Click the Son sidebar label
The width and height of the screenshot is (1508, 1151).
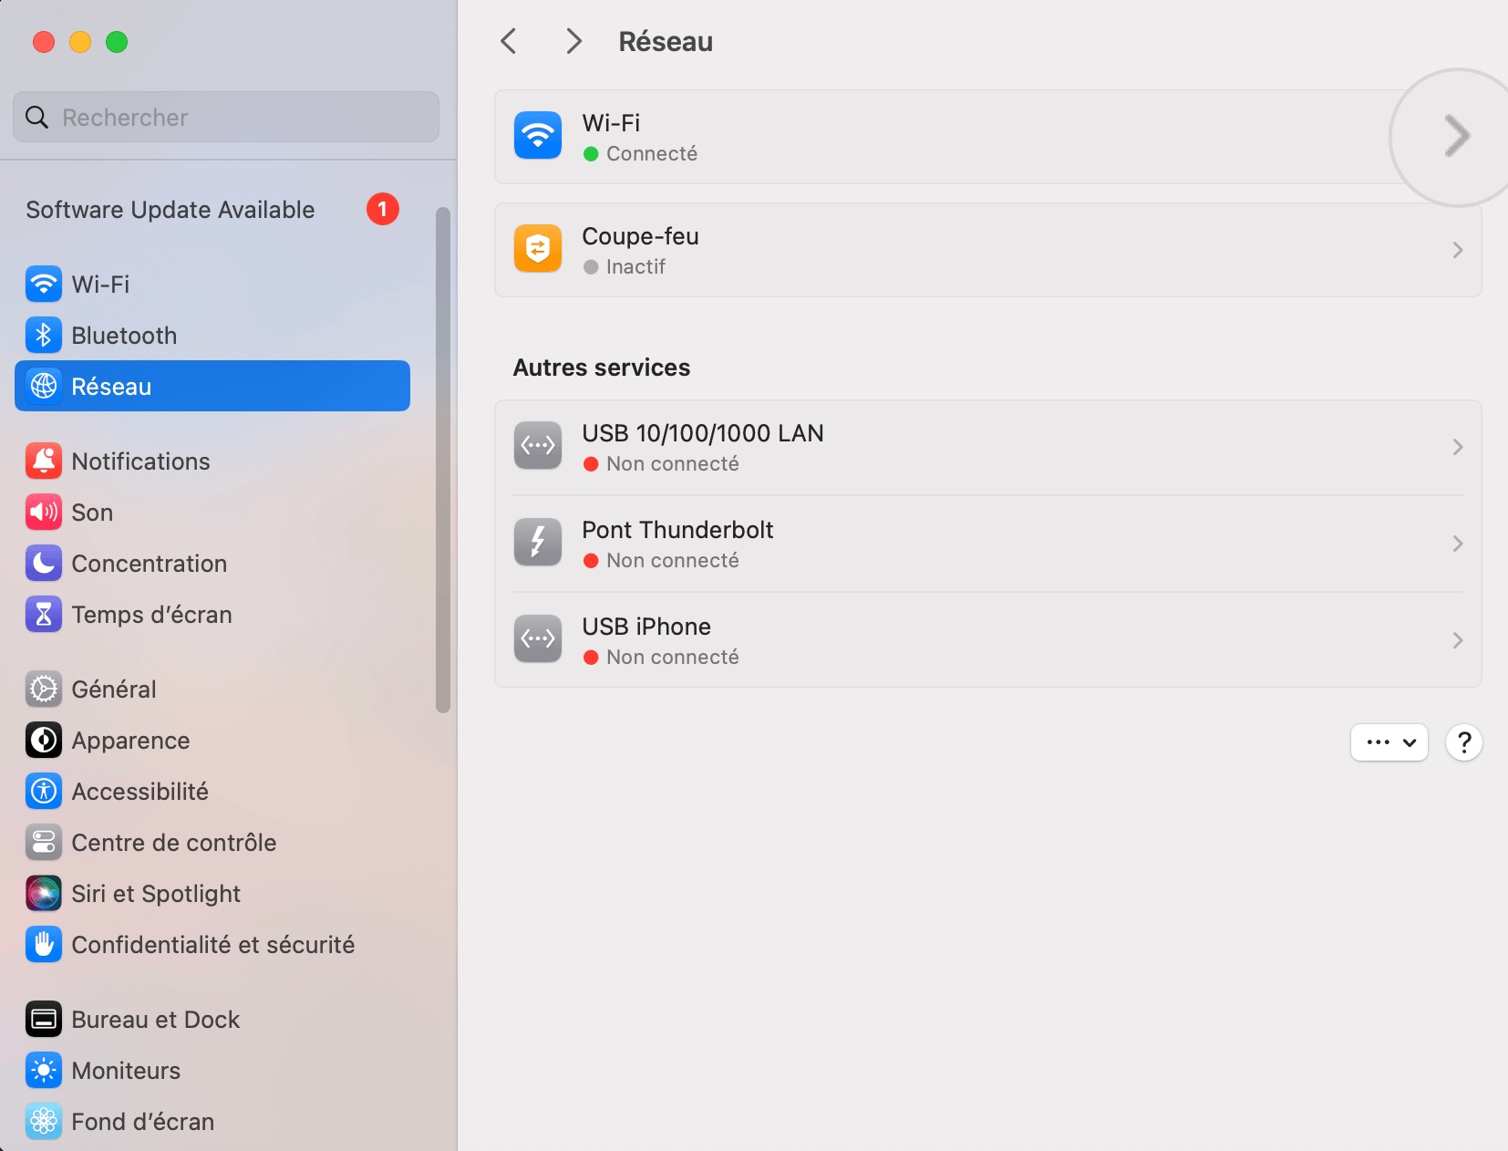pyautogui.click(x=92, y=513)
